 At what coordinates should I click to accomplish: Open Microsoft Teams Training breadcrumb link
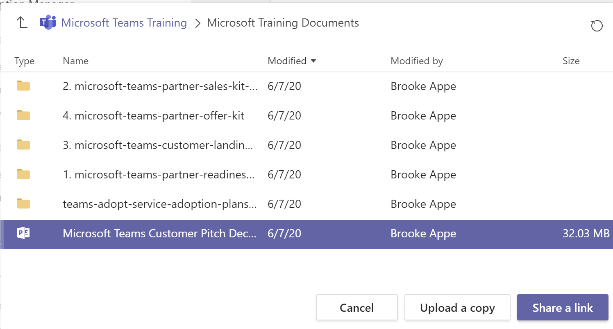coord(124,23)
